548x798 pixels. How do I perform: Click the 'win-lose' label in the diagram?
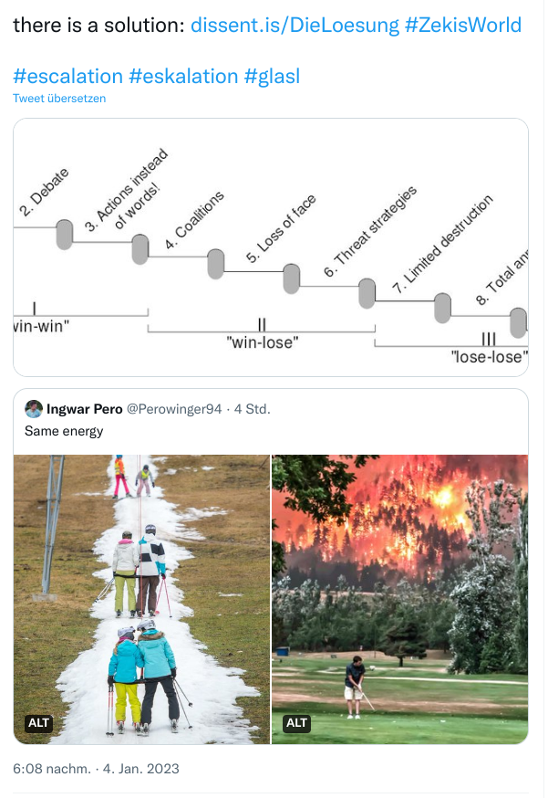(x=262, y=341)
